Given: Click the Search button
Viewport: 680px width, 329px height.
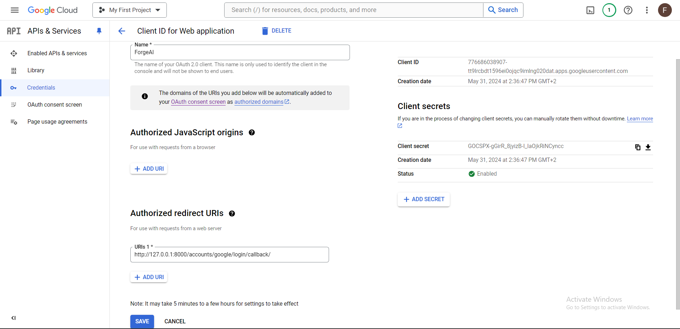Looking at the screenshot, I should click(x=503, y=10).
